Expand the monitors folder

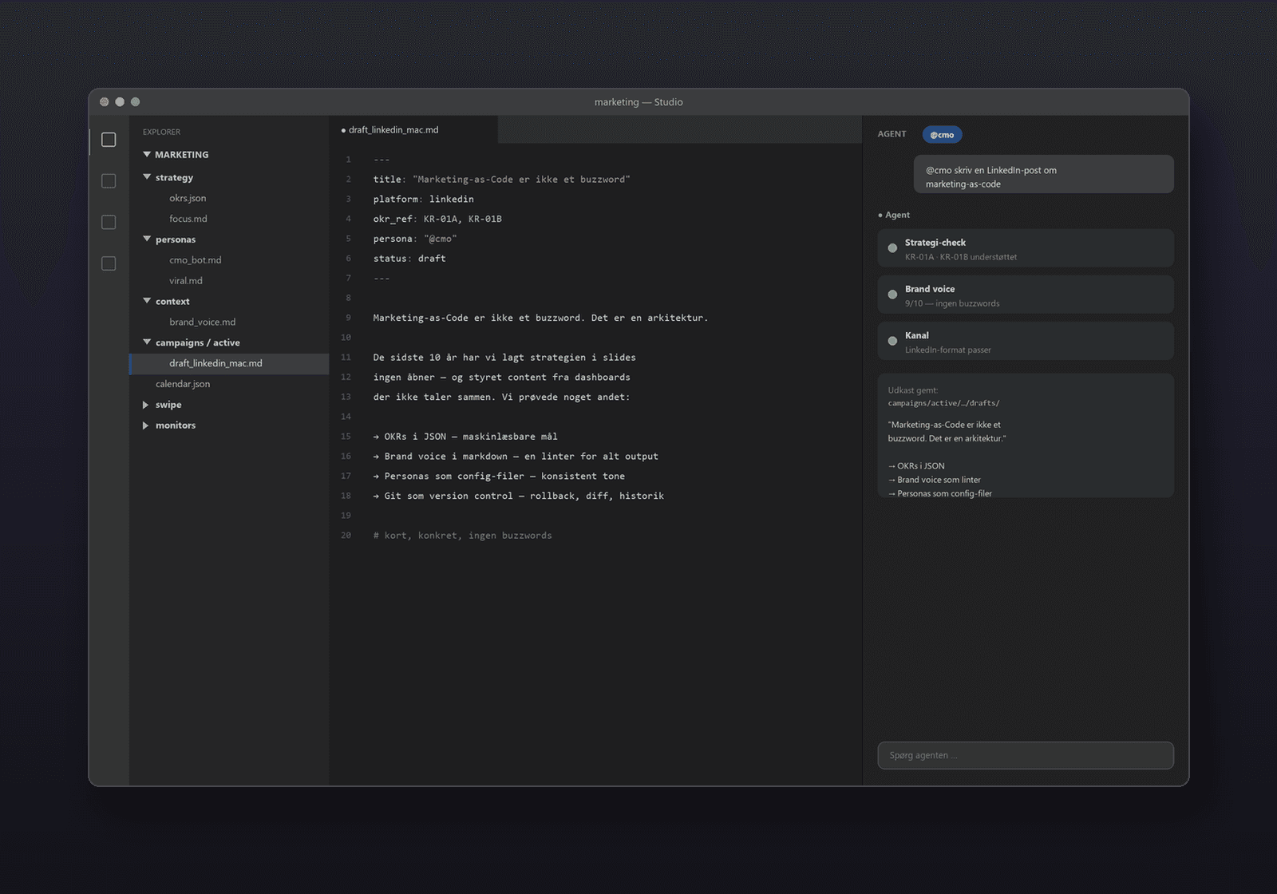(x=145, y=425)
